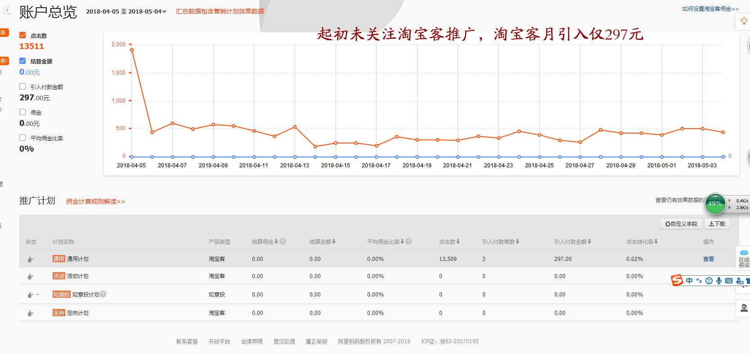Collapse the left sidebar arrow

(7, 10)
